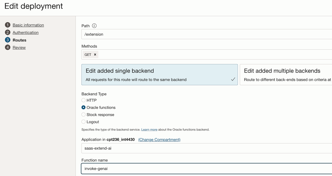Click step 4 circle icon
332x176 pixels.
tap(8, 47)
